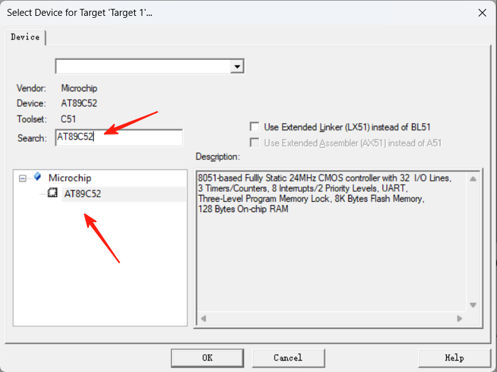Click the Device value 'AT89C52' label
The image size is (497, 372).
(x=79, y=103)
